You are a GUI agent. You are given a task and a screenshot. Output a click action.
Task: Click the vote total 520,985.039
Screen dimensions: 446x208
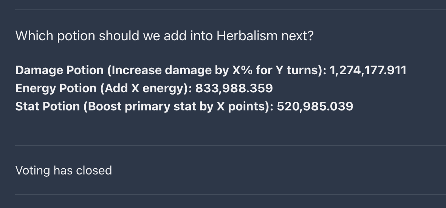pyautogui.click(x=315, y=107)
